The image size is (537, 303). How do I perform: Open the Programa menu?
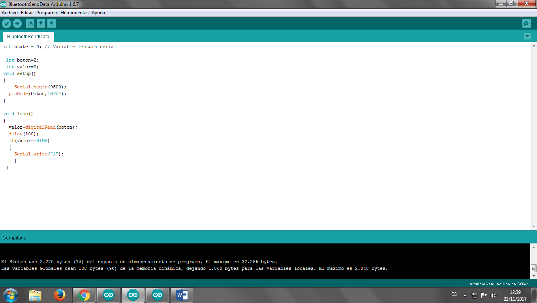pos(47,13)
